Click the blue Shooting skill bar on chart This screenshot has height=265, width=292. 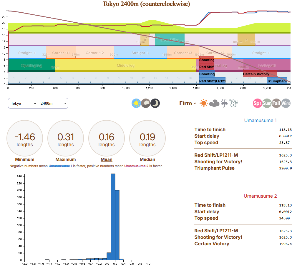(x=207, y=74)
